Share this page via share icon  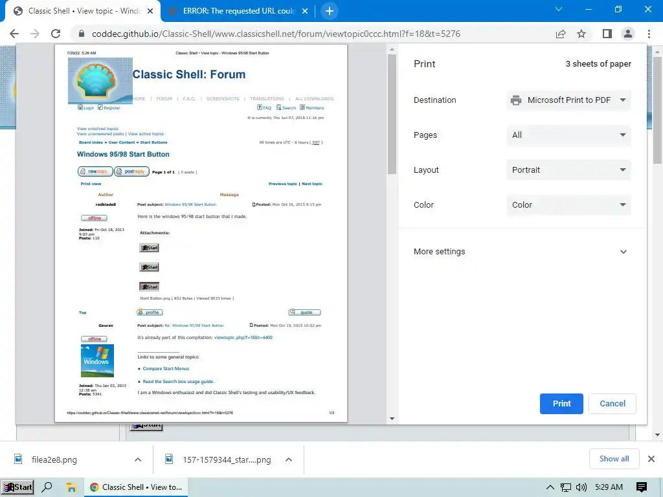(561, 34)
